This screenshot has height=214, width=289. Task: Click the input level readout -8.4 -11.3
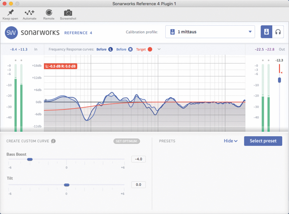pyautogui.click(x=19, y=49)
